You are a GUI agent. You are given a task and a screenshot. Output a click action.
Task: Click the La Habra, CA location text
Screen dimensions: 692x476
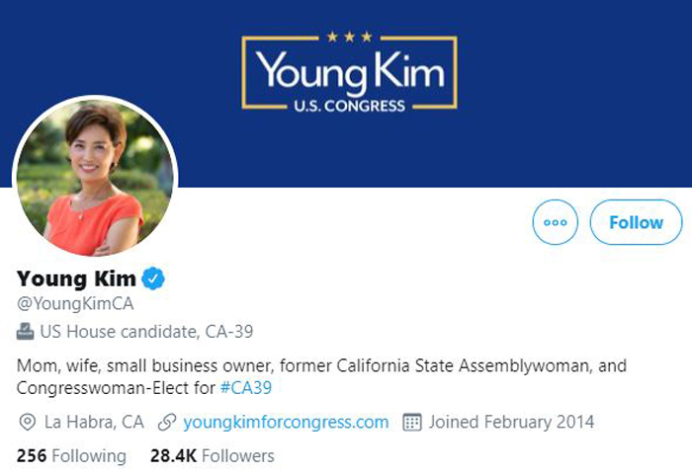(94, 422)
